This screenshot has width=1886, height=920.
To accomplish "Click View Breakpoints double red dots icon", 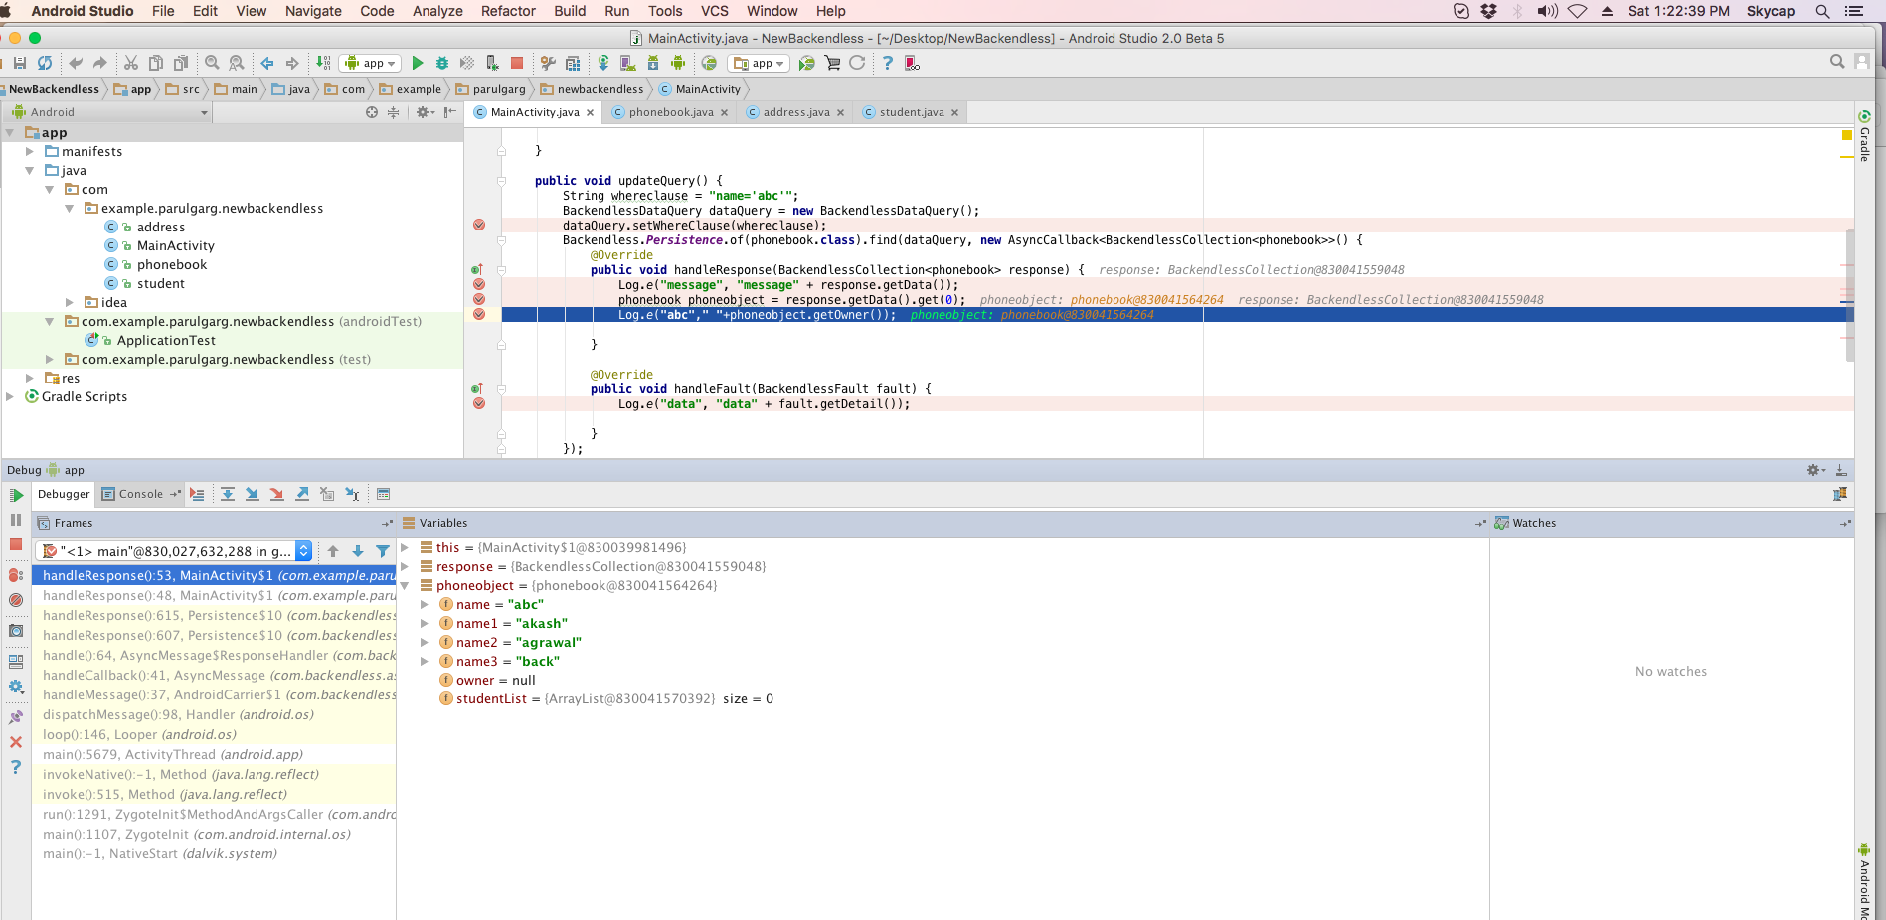I will pos(16,575).
